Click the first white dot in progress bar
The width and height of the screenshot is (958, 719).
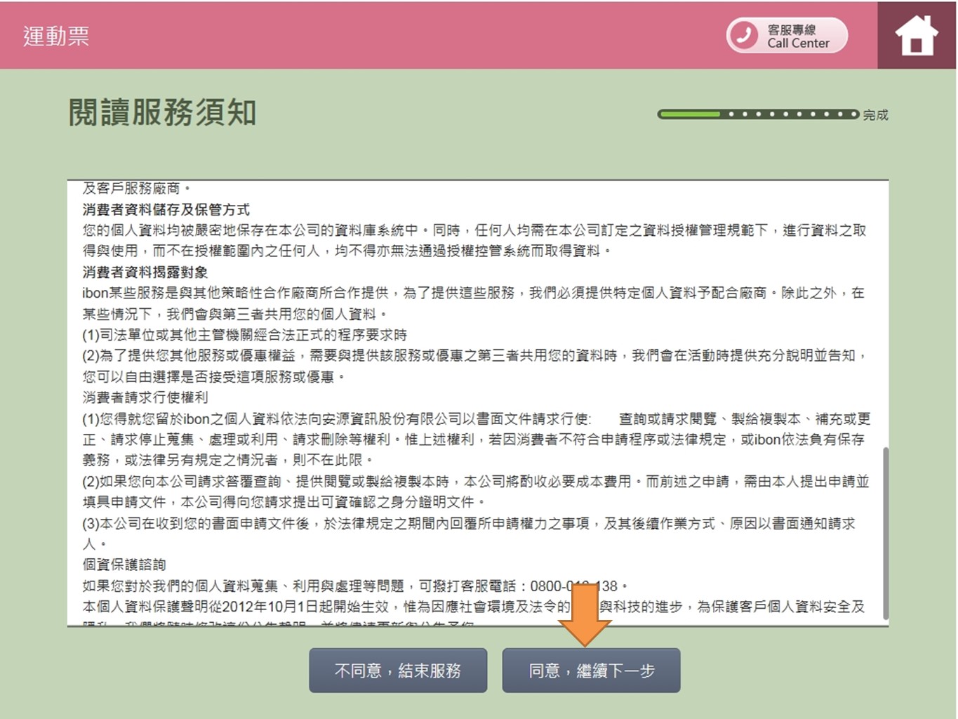731,114
